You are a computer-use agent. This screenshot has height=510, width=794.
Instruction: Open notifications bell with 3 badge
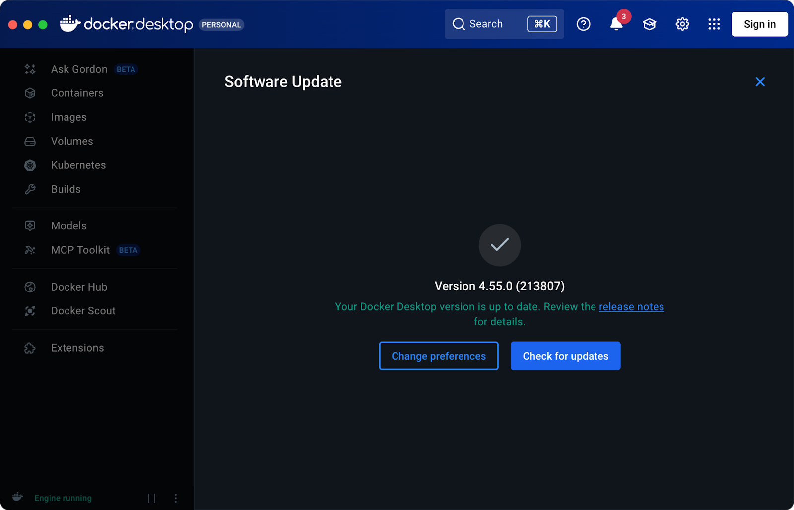(x=617, y=23)
